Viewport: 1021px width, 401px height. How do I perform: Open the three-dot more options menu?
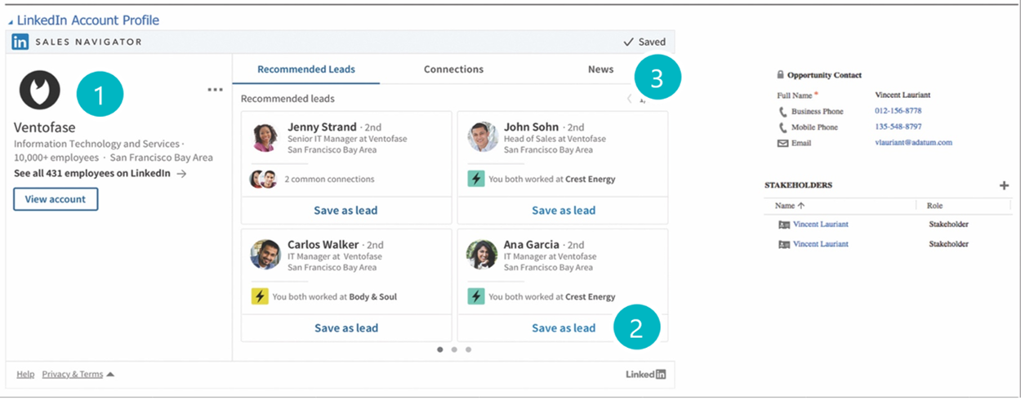[215, 90]
